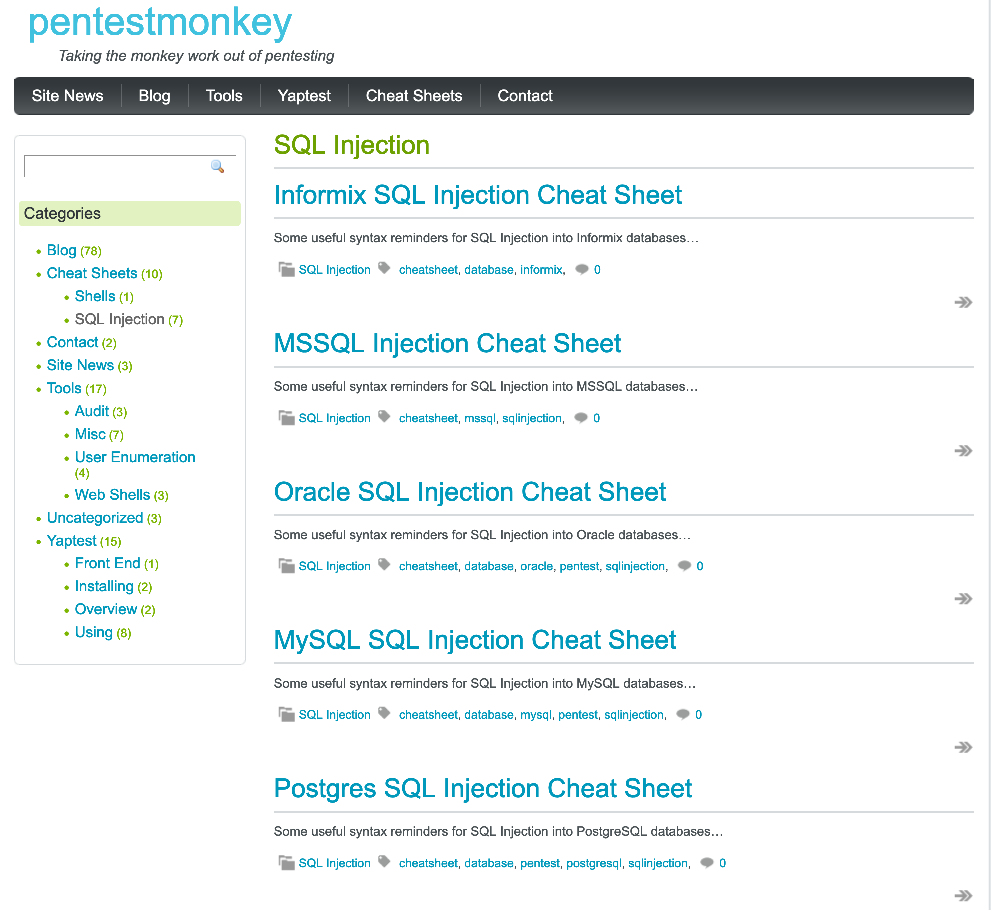Click the comment bubble icon on Oracle post
This screenshot has width=991, height=910.
tap(684, 566)
